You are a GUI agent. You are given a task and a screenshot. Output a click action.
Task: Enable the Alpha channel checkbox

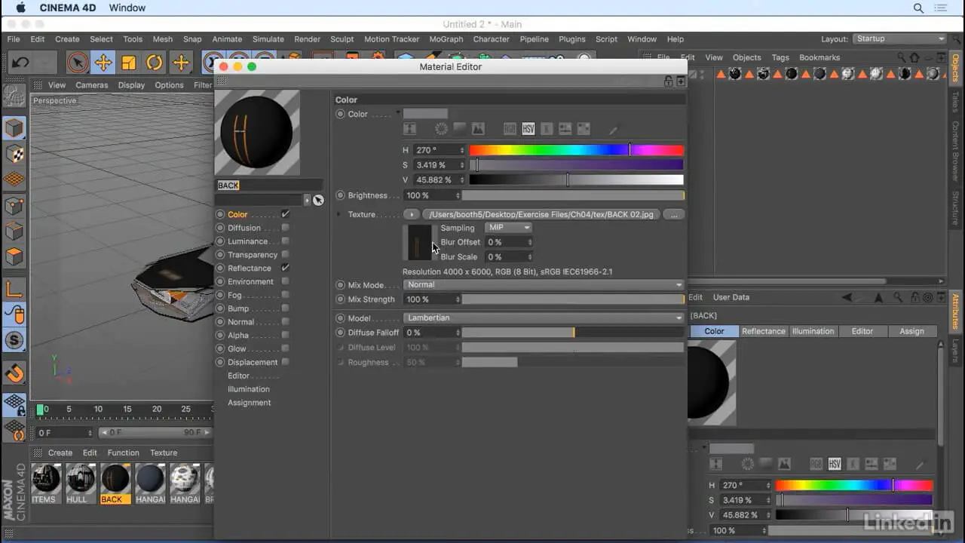[x=285, y=335]
